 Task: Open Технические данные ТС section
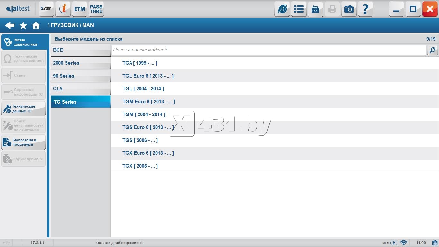point(23,109)
